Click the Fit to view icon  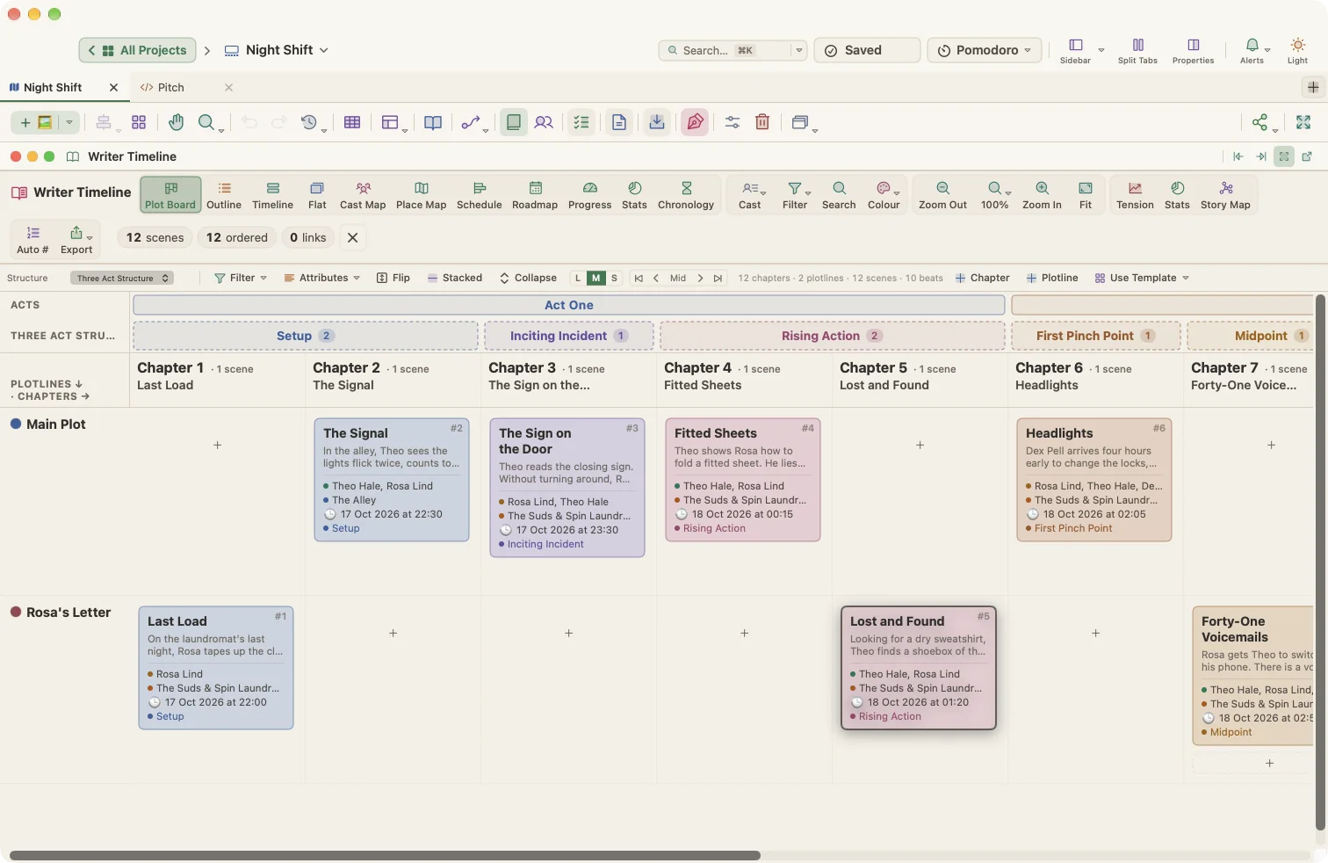click(x=1086, y=195)
